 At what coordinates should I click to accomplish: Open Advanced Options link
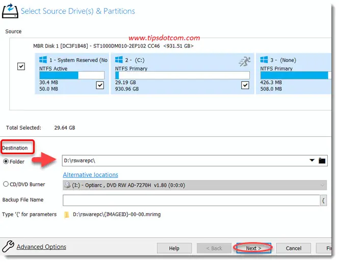[41, 247]
